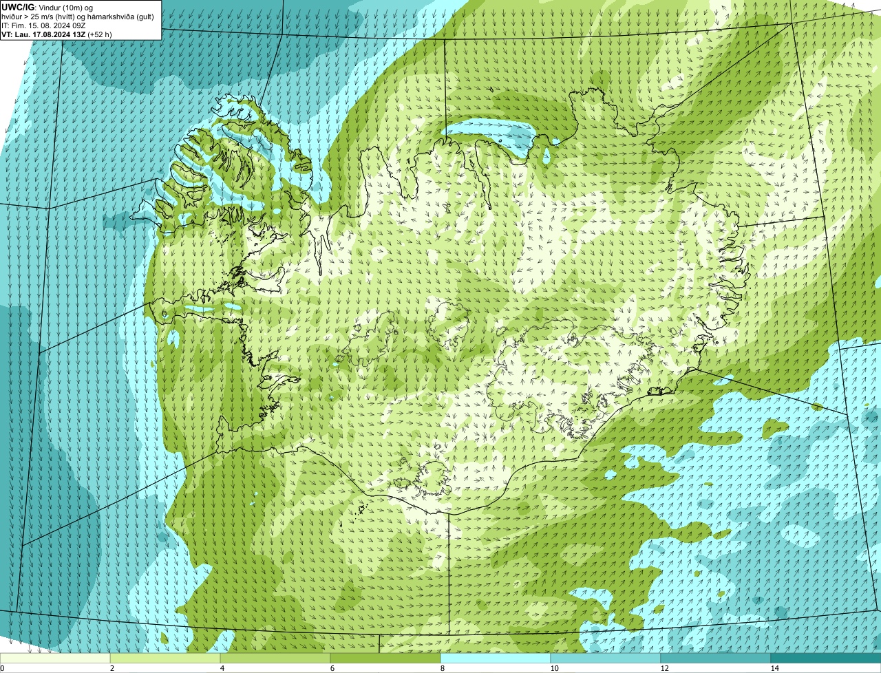The width and height of the screenshot is (881, 673).
Task: Click the '12' label on the color scale
Action: coord(664,668)
